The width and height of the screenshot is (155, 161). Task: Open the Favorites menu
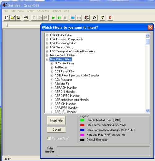pos(43,11)
